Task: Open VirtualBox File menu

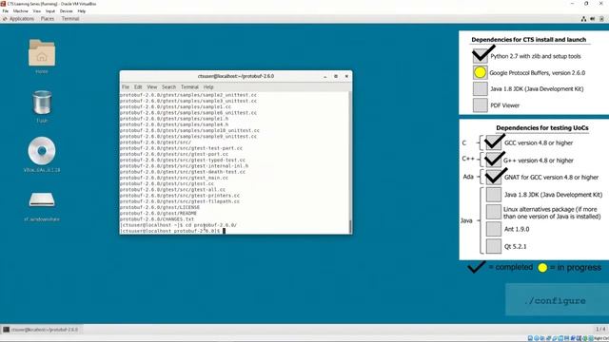Action: pyautogui.click(x=6, y=11)
